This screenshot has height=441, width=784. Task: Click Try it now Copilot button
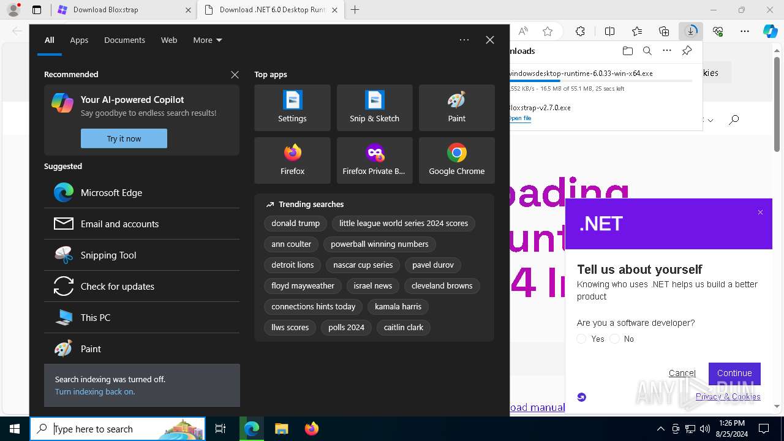124,138
